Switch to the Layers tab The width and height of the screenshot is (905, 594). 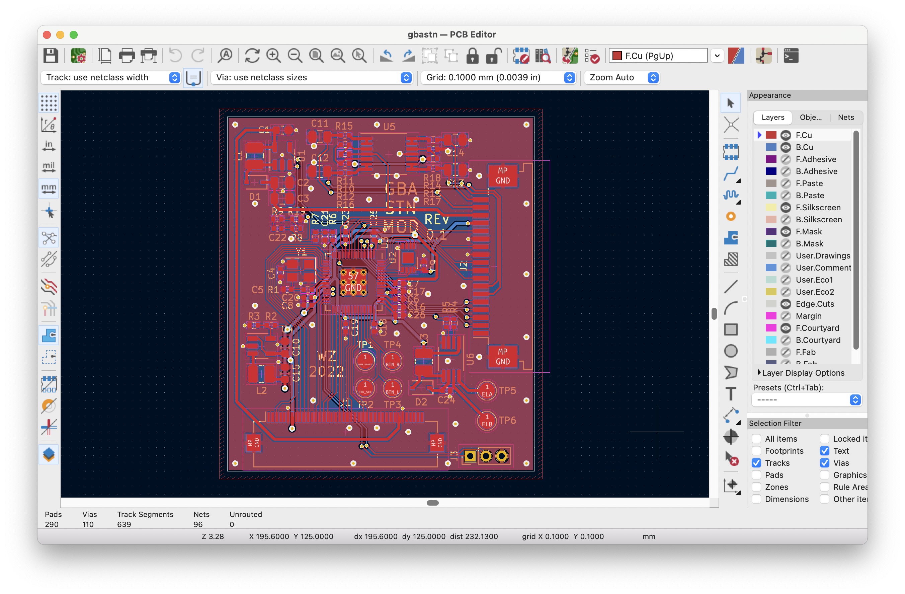point(773,117)
